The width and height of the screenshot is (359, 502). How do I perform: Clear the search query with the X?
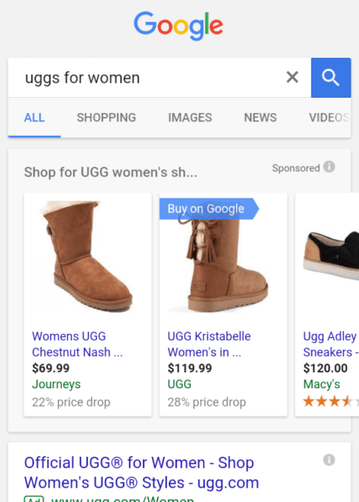tap(292, 78)
